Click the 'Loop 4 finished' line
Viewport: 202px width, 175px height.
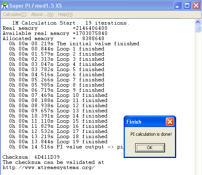click(56, 64)
